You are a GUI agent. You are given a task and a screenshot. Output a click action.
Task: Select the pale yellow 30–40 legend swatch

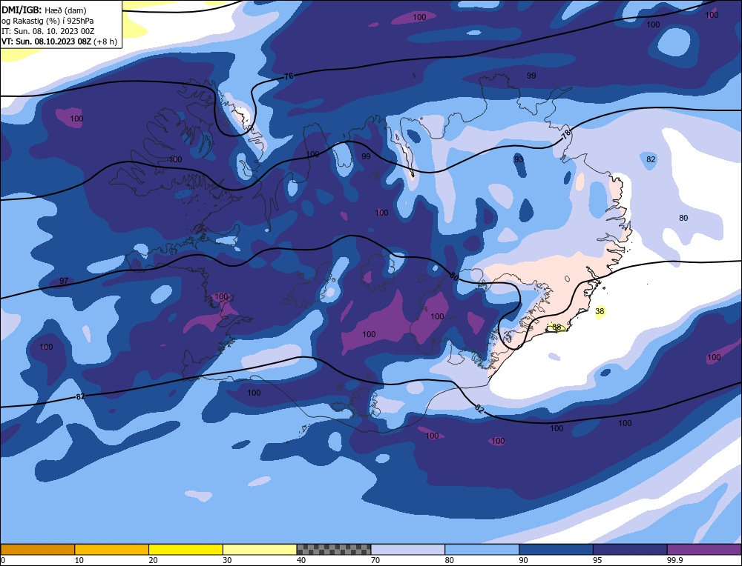coord(260,549)
